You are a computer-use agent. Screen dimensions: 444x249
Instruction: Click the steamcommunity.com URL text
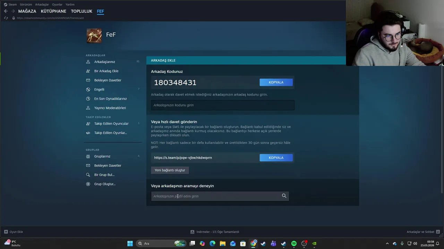[x=50, y=18]
